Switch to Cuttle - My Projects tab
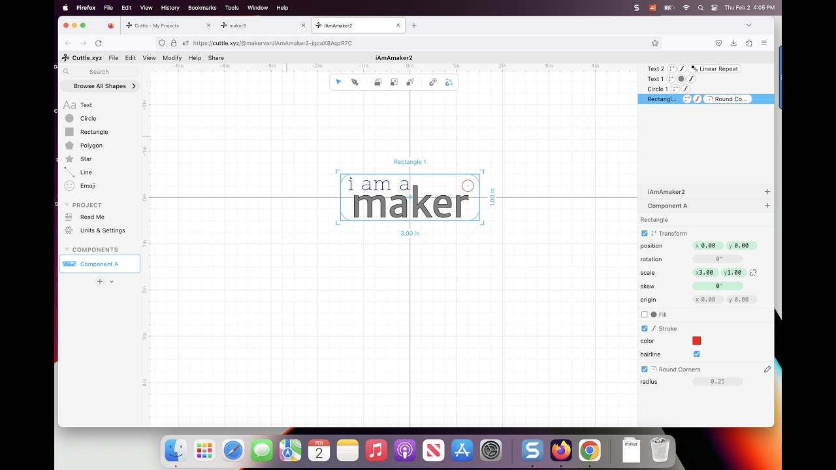 [168, 25]
